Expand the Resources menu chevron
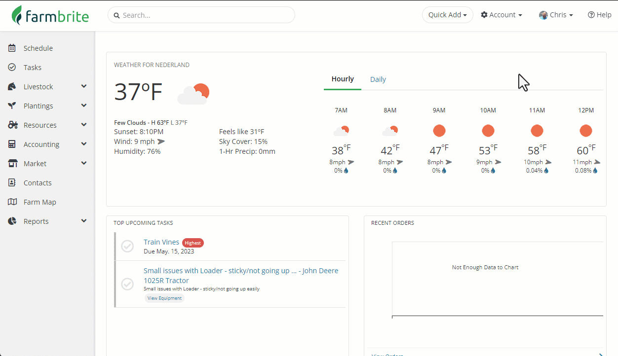The image size is (618, 356). tap(84, 125)
